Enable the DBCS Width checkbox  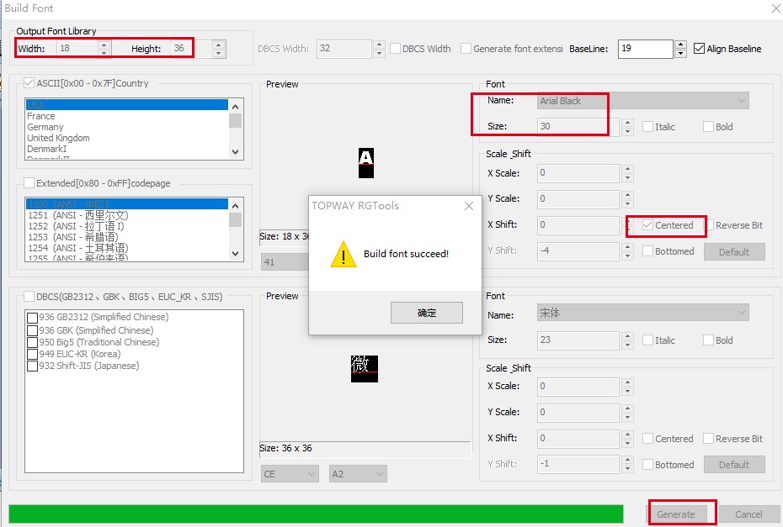coord(395,49)
